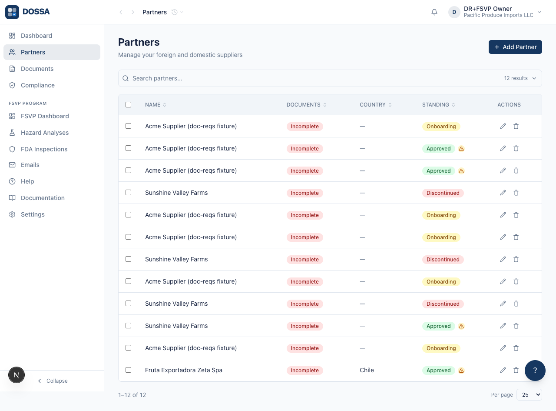Click DR+FSVP Owner account name
556x411 pixels.
click(488, 9)
